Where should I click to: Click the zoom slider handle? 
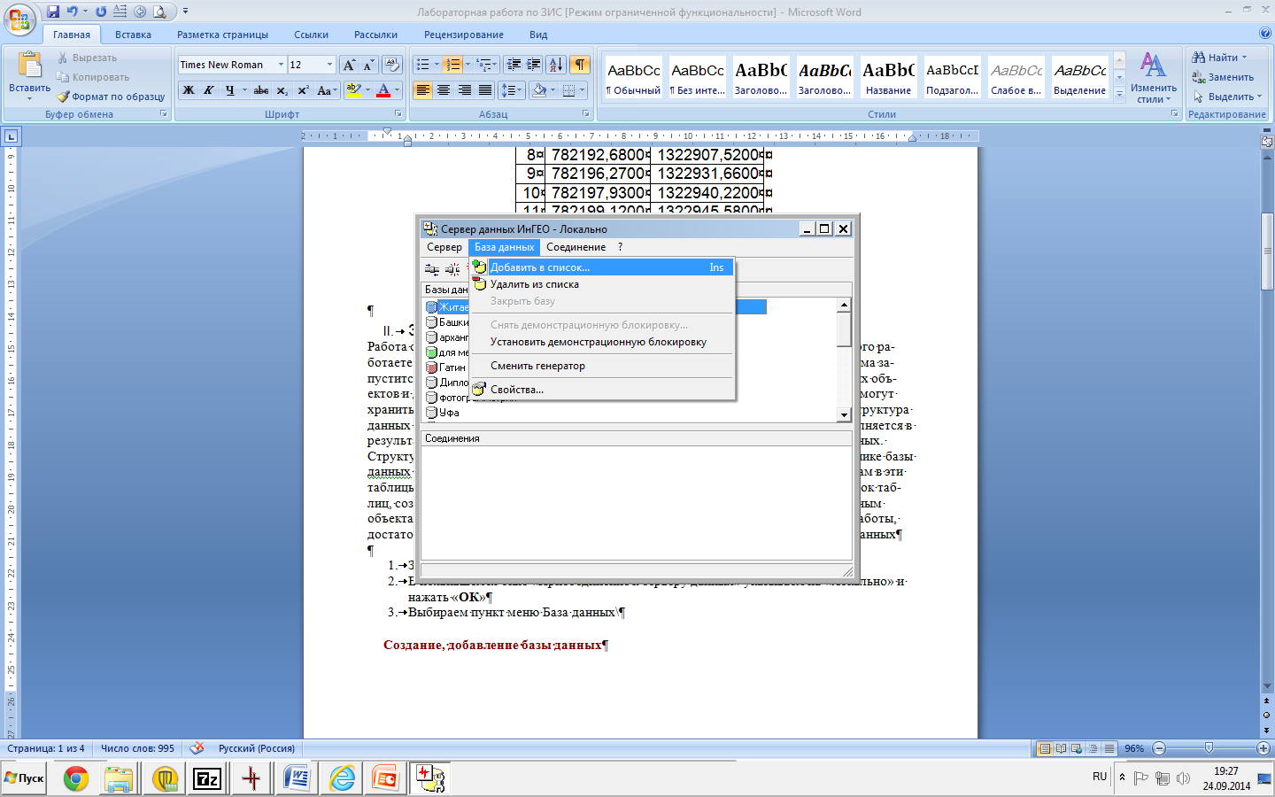click(x=1209, y=748)
